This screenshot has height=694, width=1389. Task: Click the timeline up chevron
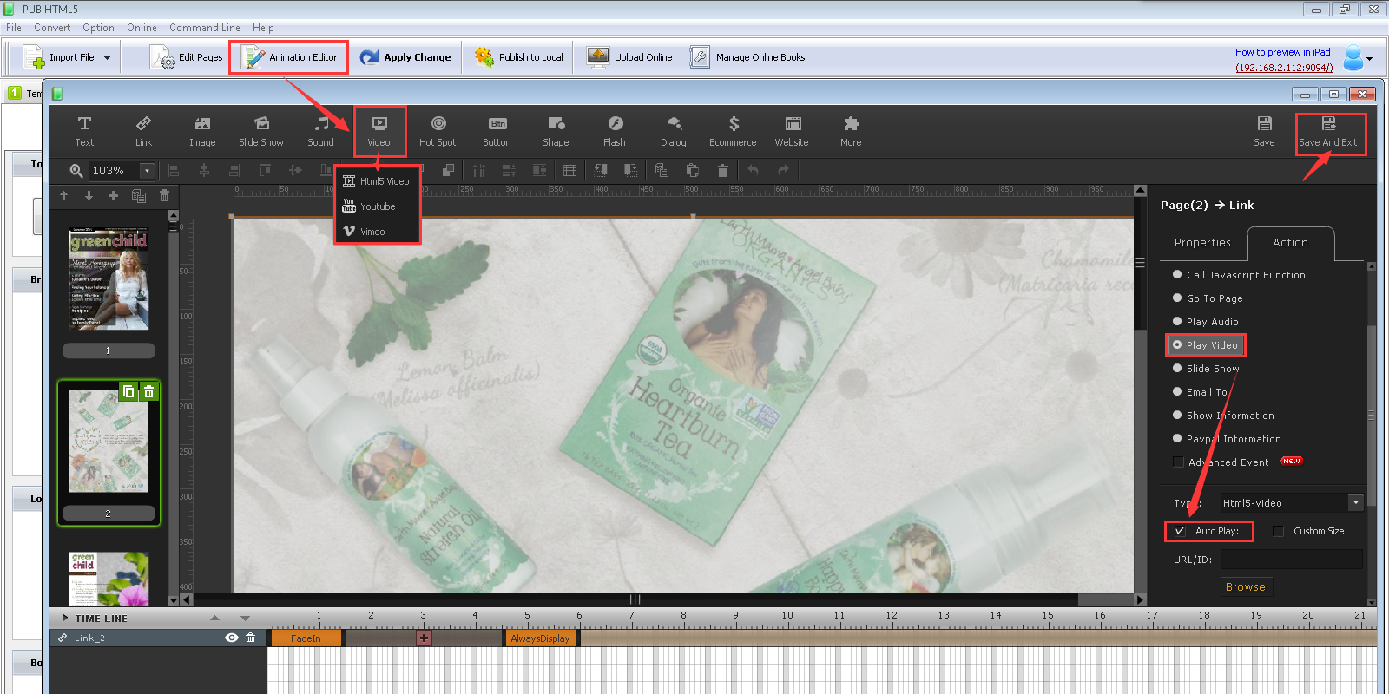point(214,619)
